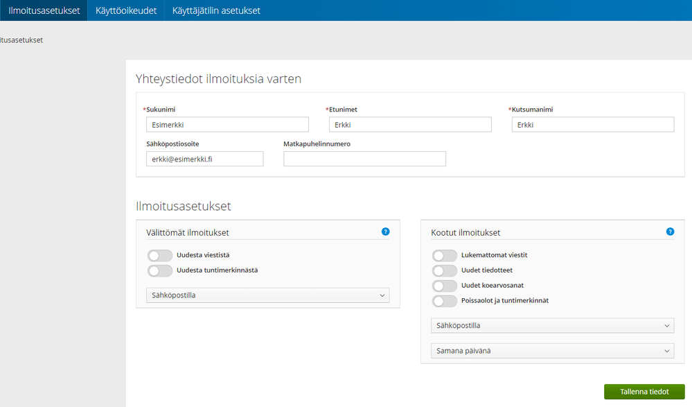Click the Sähköpostiosoite input field
Image resolution: width=692 pixels, height=407 pixels.
click(205, 159)
